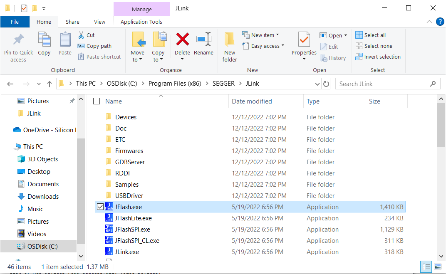
Task: Click the Manage contextual tab
Action: [141, 9]
